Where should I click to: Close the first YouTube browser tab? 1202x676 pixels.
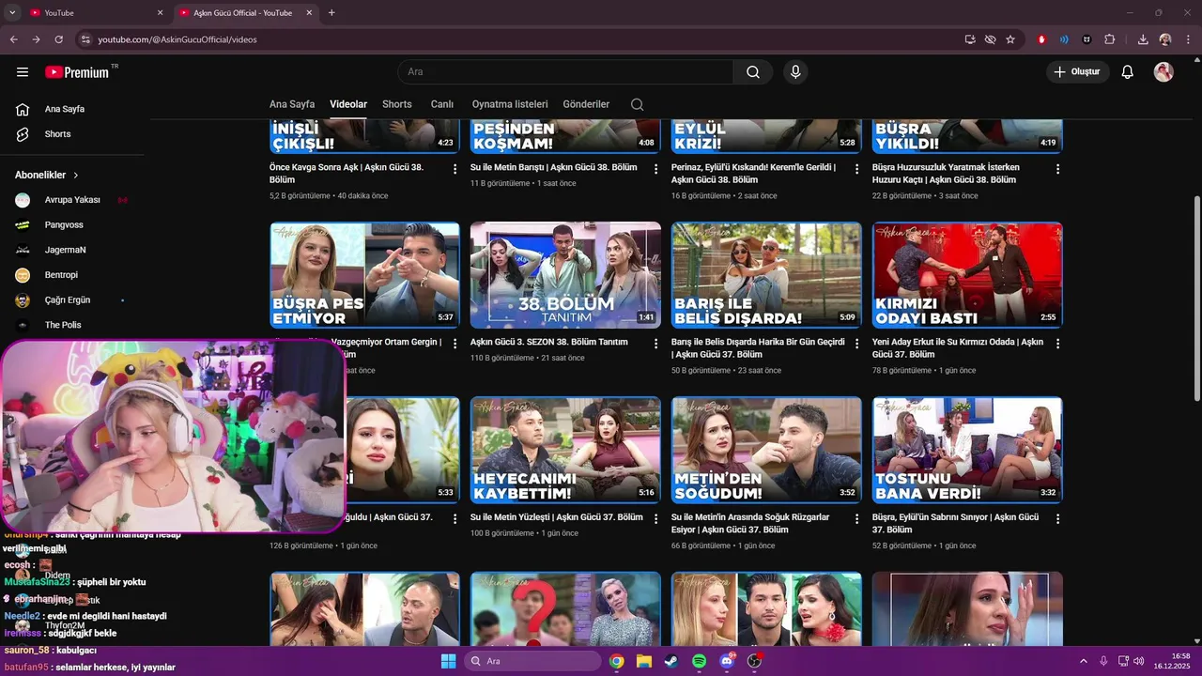tap(160, 13)
